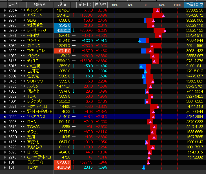The width and height of the screenshot is (206, 174).
Task: Click the pink triangle marker in レーザーテク bar
Action: coord(165,31)
